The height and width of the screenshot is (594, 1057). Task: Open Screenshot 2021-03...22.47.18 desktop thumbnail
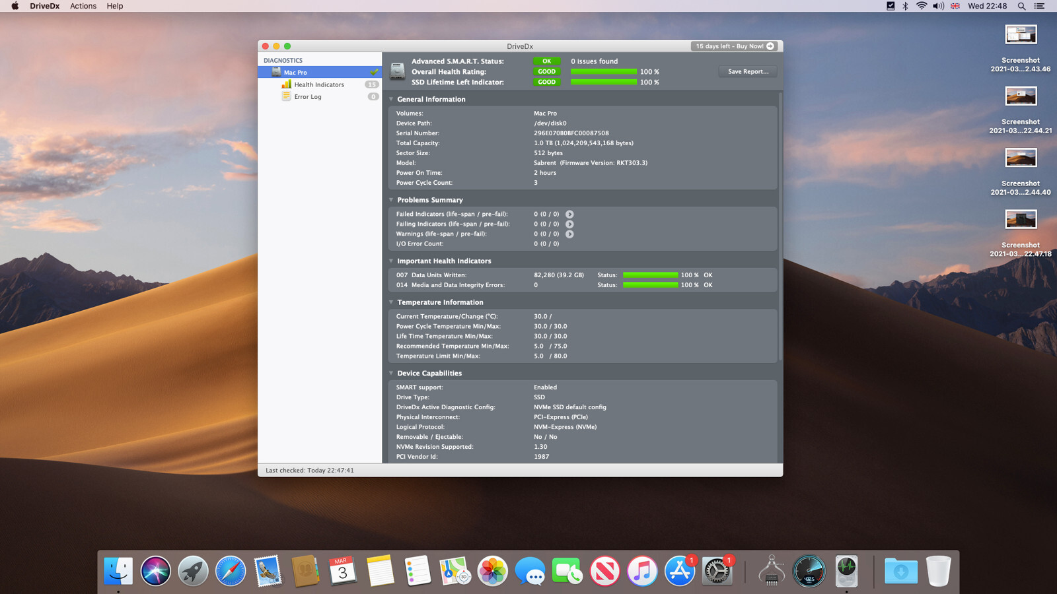[x=1021, y=219]
